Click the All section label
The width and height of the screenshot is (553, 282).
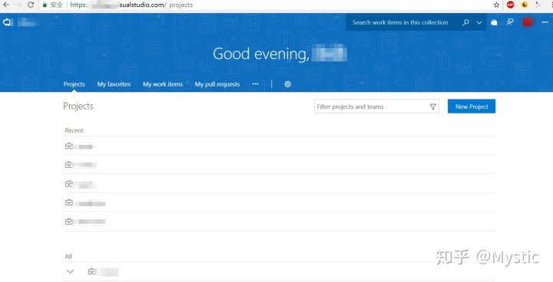pos(68,256)
